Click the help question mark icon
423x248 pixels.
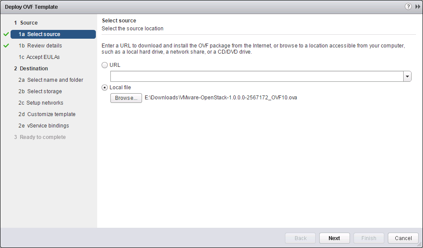pyautogui.click(x=408, y=7)
